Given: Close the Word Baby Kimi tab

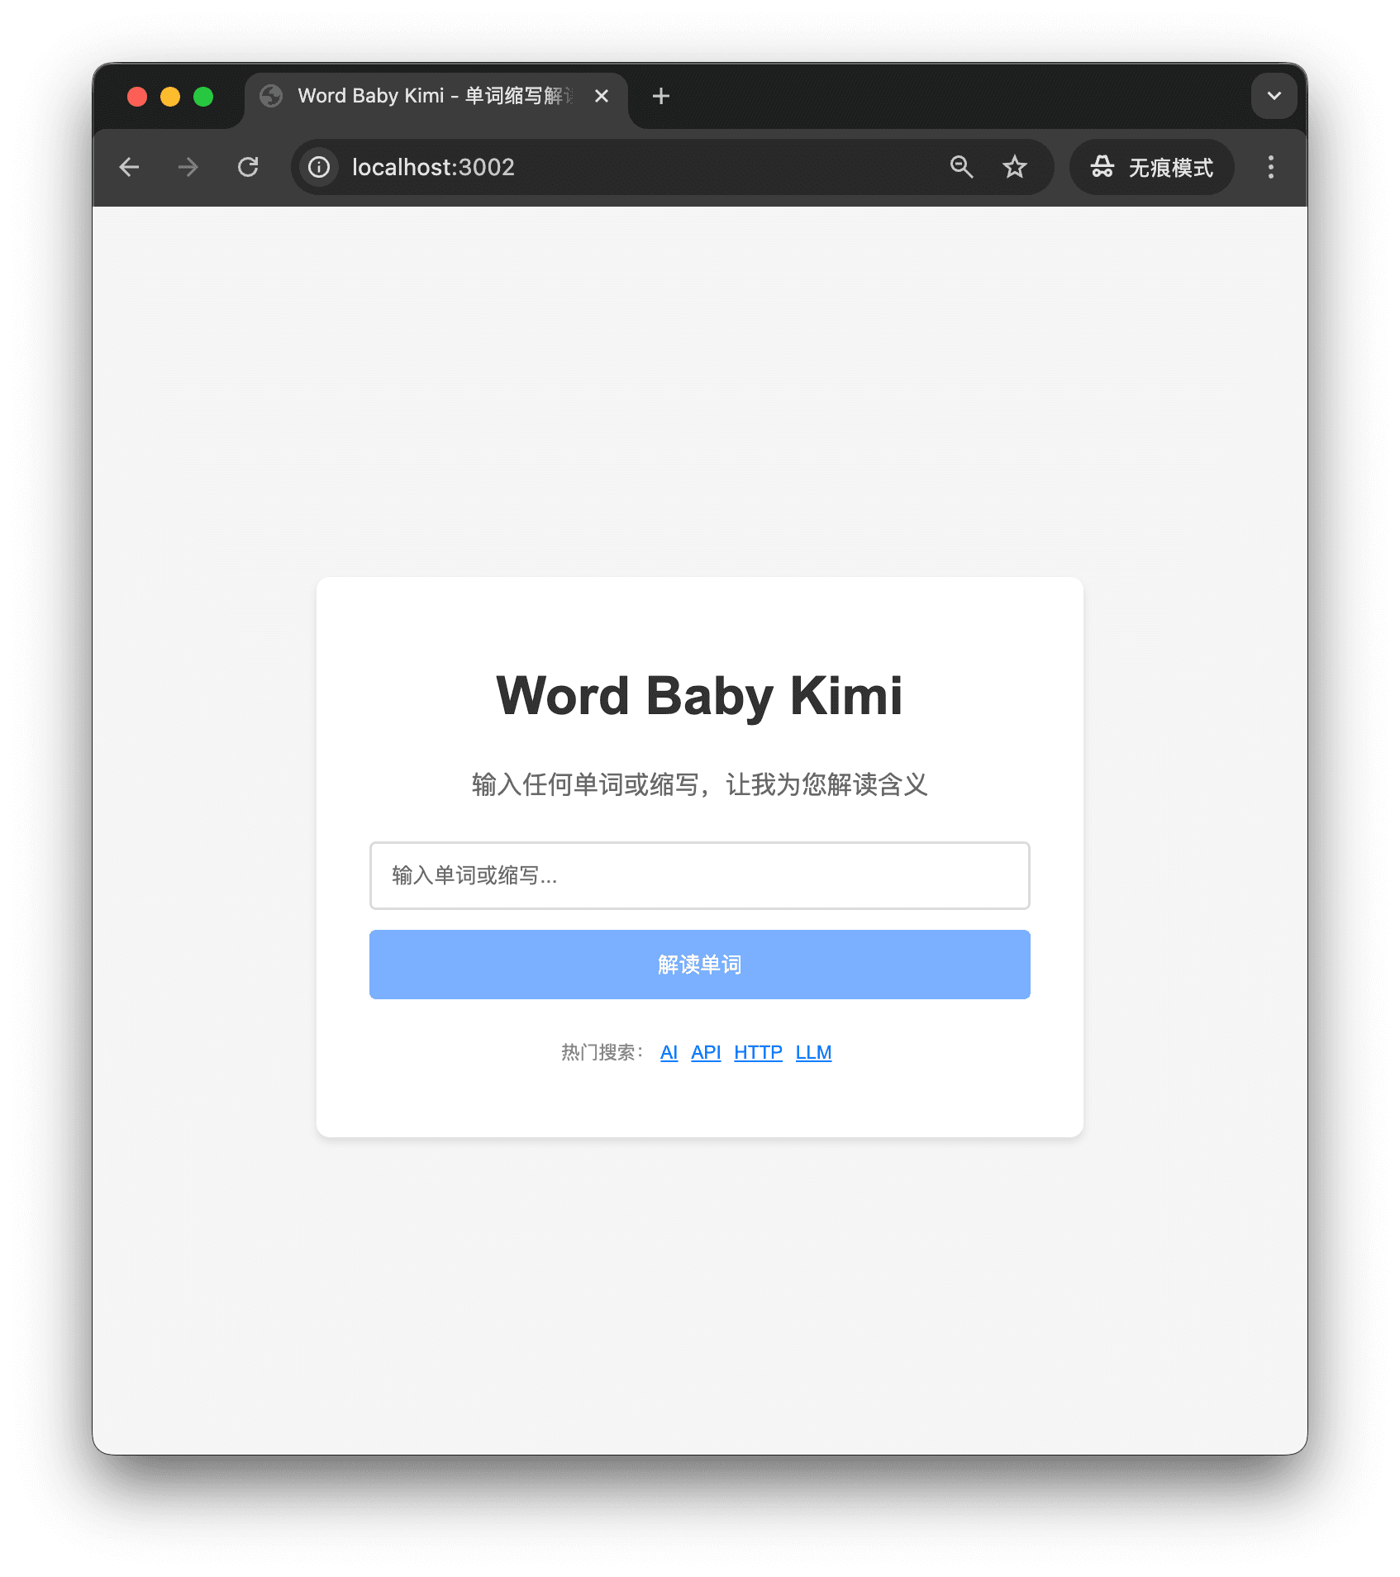Looking at the screenshot, I should point(602,96).
